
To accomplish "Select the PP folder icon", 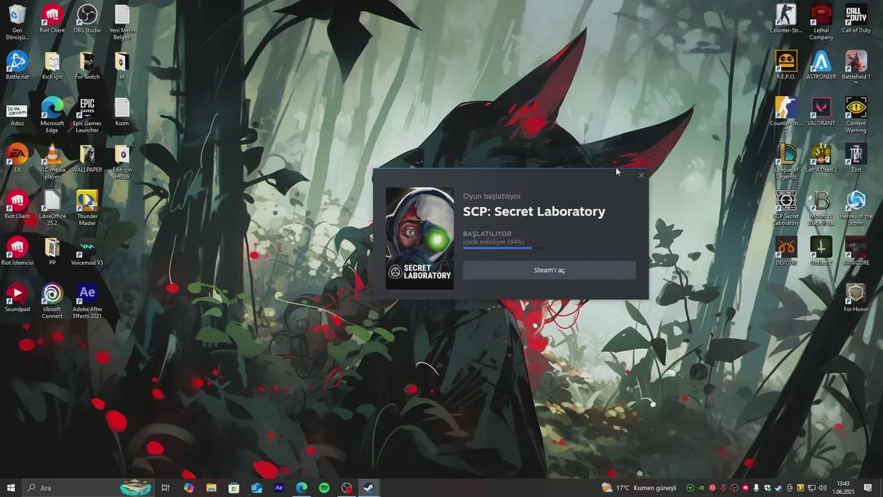I will [52, 251].
